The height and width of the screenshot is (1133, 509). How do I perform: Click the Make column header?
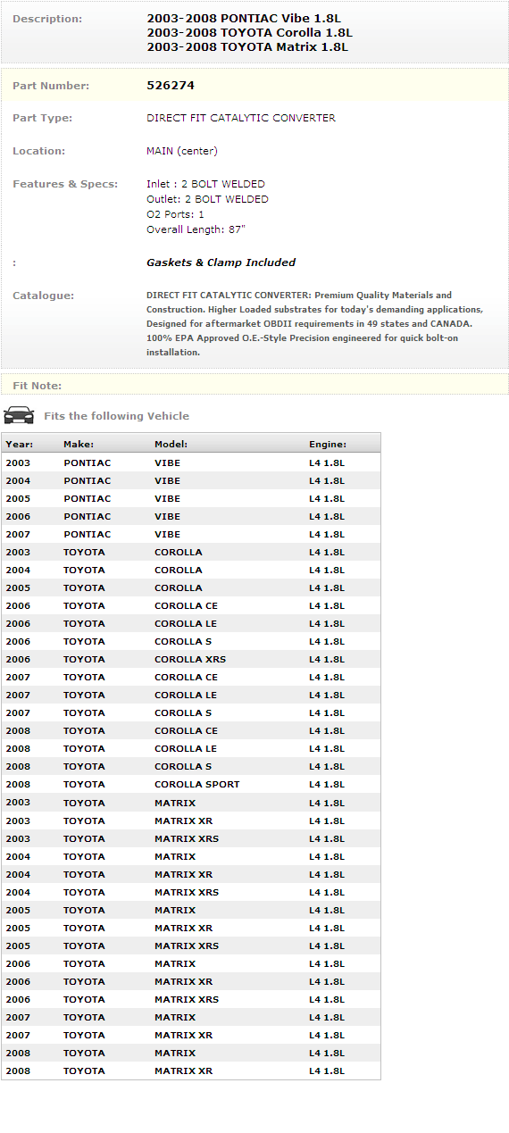(x=79, y=444)
